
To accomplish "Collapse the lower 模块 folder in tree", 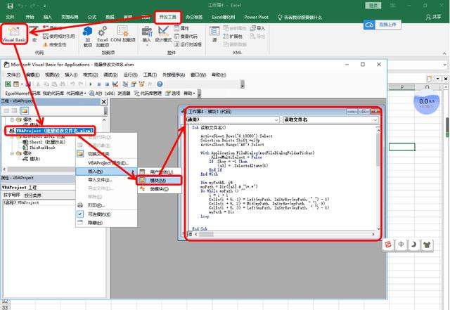I will 12,153.
